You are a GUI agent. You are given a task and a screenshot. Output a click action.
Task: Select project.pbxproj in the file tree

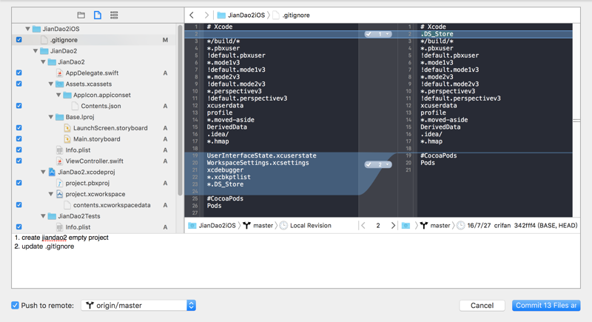pyautogui.click(x=87, y=183)
